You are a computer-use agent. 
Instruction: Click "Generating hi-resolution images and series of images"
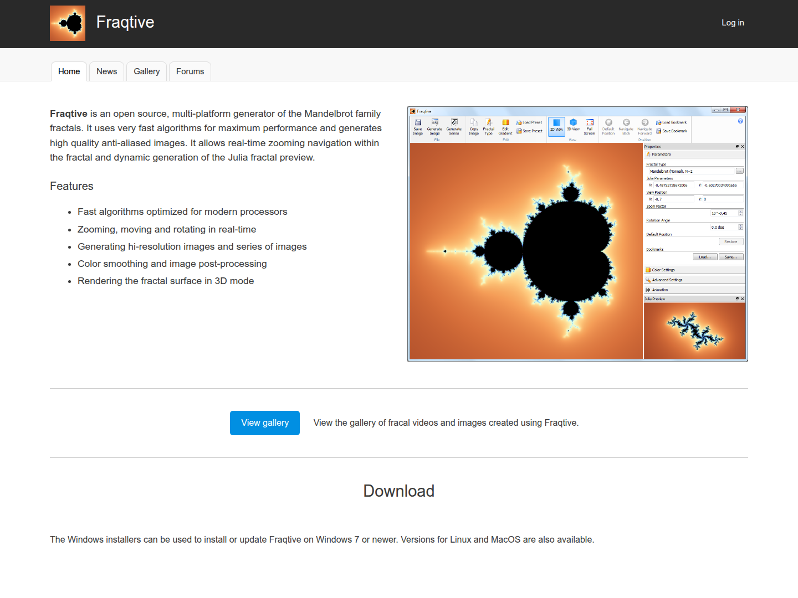(192, 246)
